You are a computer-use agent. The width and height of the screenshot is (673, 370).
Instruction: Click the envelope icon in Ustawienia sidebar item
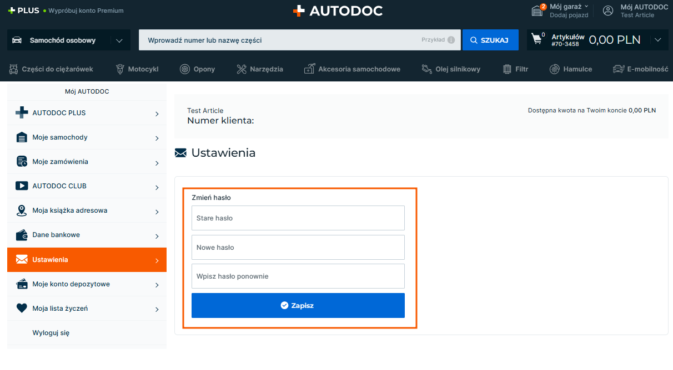(x=22, y=259)
